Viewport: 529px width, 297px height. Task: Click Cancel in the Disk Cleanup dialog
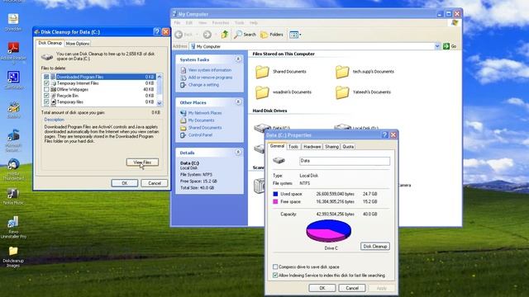point(155,183)
